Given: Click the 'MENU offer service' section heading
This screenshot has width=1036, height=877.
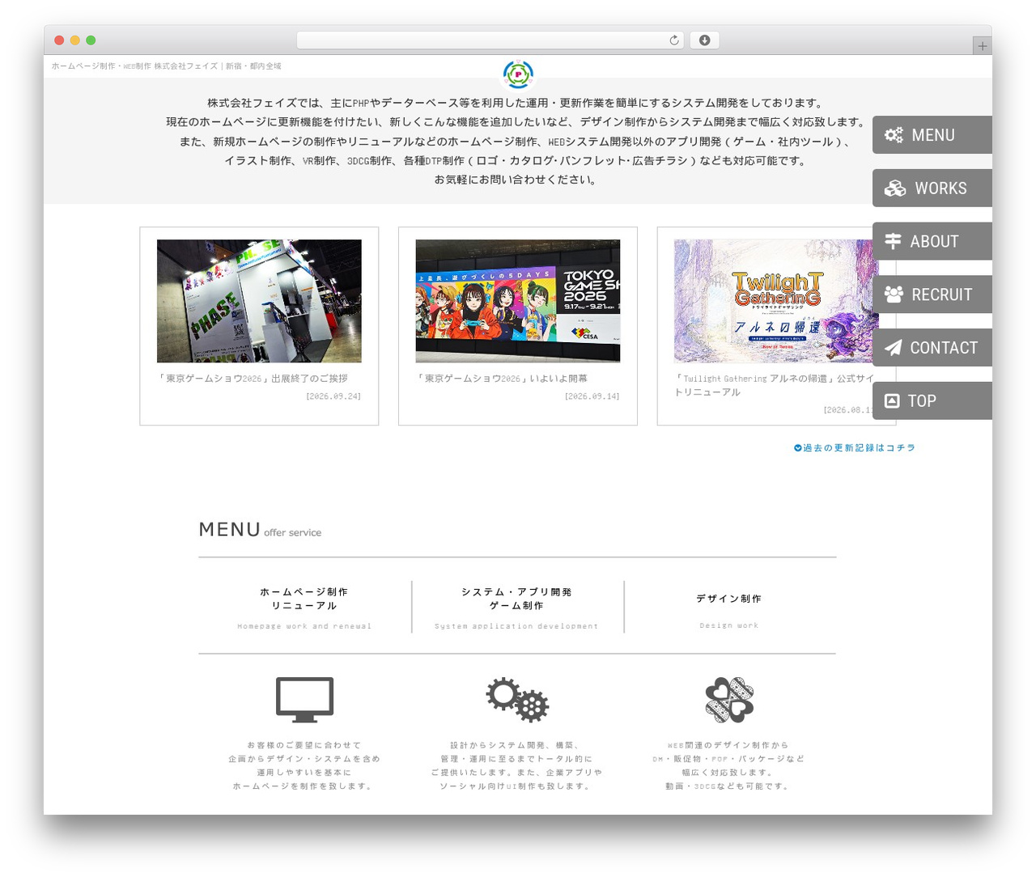Looking at the screenshot, I should point(260,530).
